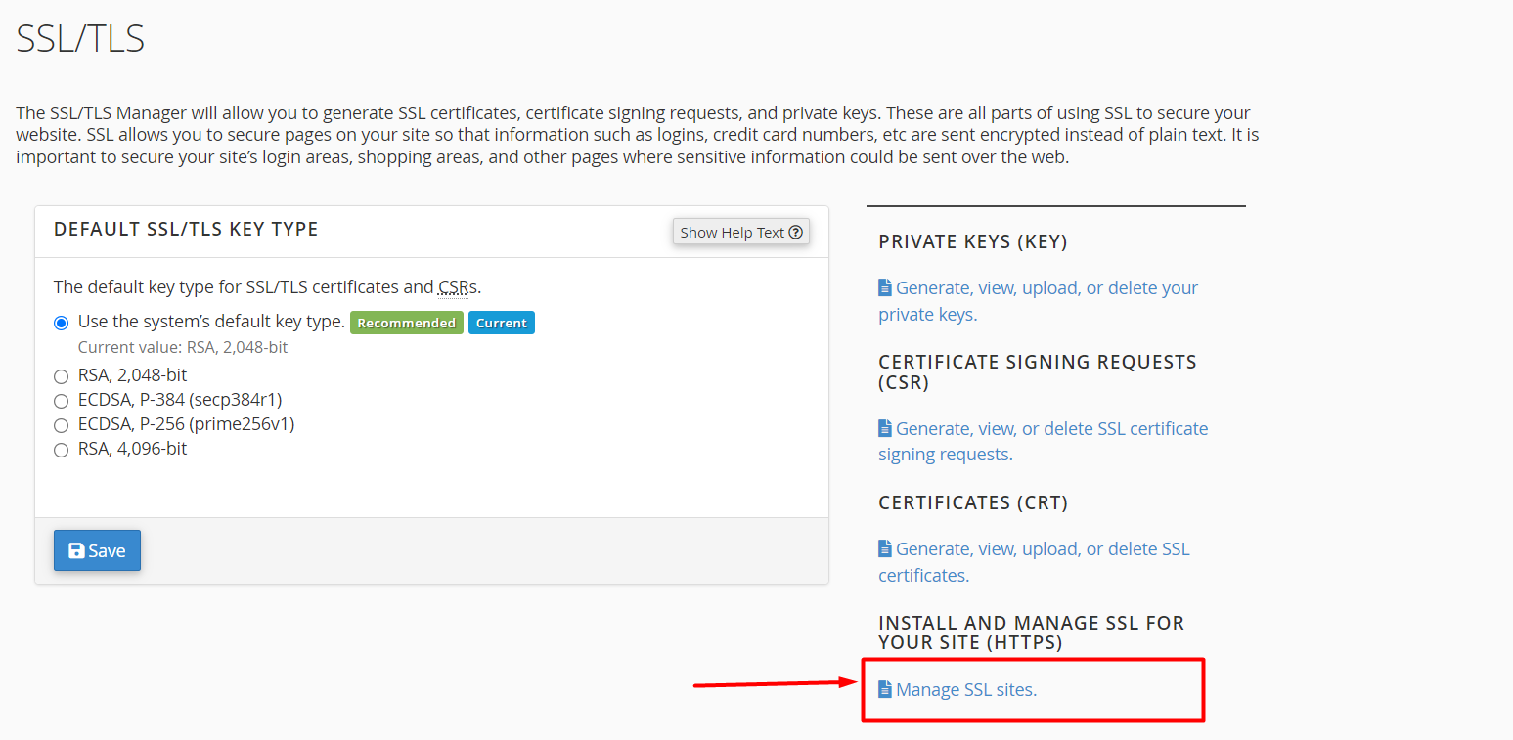The image size is (1513, 740).
Task: Select the RSA, 4,096-bit radio button
Action: [x=62, y=450]
